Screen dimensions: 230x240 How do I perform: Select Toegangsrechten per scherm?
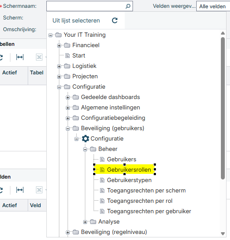click(146, 191)
